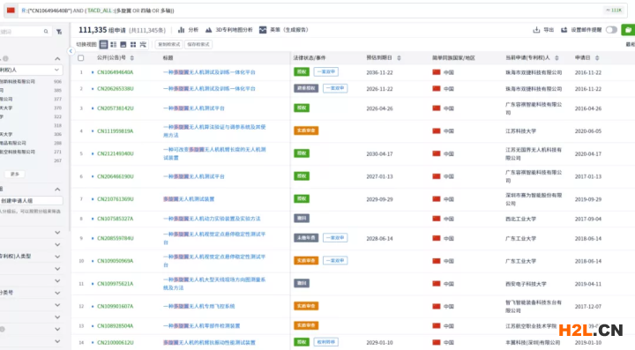Click gray status badge in row CN107585327A
Image resolution: width=635 pixels, height=350 pixels.
point(302,219)
